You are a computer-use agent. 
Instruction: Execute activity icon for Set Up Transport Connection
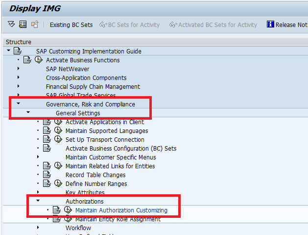[x=58, y=139]
